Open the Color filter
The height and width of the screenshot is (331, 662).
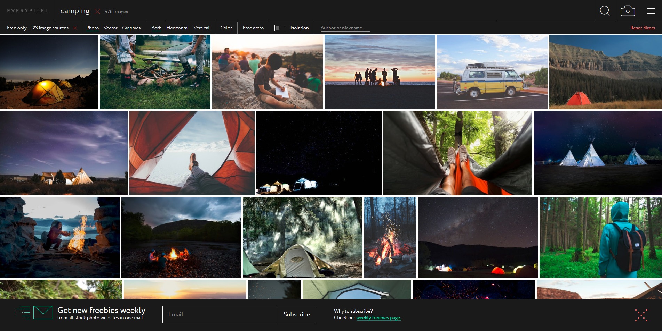pos(226,28)
